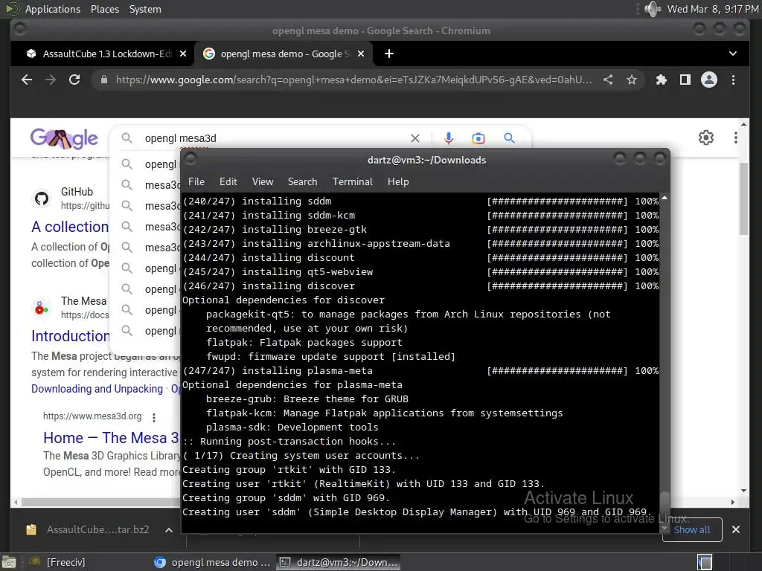Start voice search with microphone icon
The image size is (762, 571).
pos(449,138)
